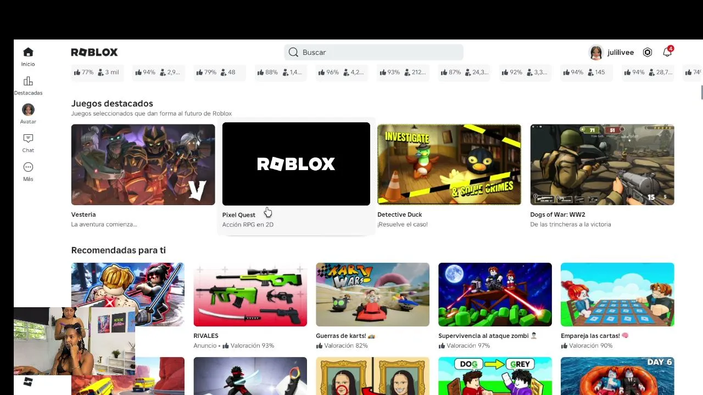
Task: Click the RIVALES title
Action: (206, 336)
